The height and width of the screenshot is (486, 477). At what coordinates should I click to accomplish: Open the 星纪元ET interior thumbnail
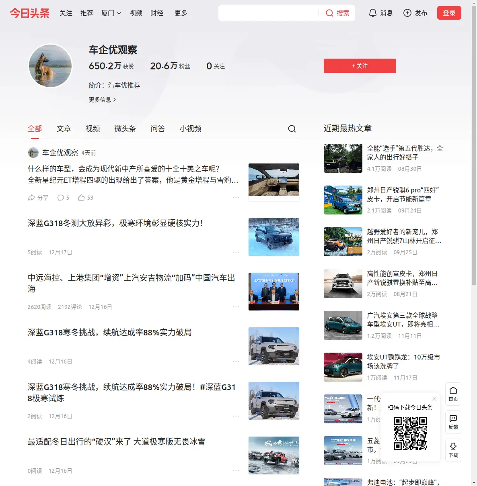[274, 182]
